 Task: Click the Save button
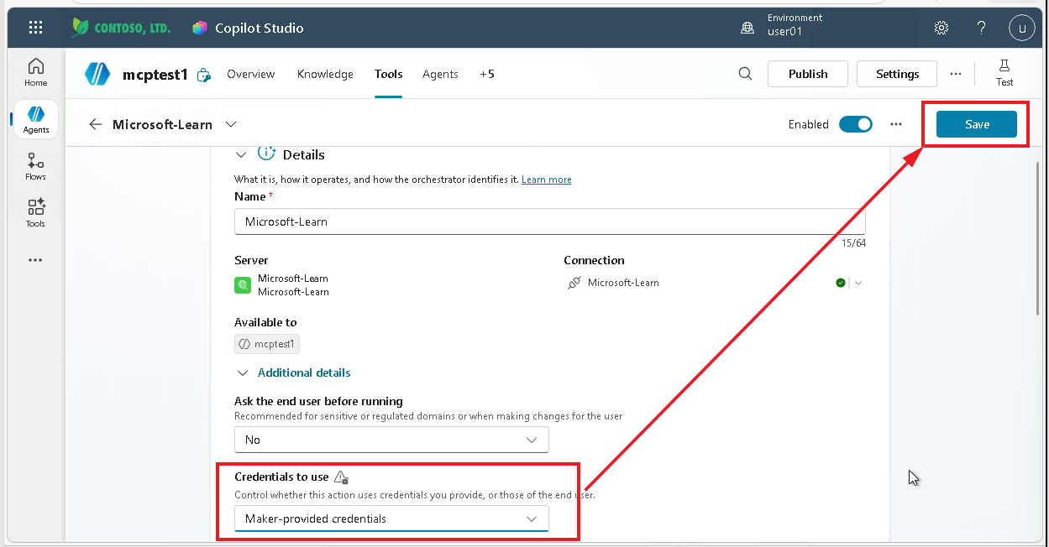[x=977, y=124]
